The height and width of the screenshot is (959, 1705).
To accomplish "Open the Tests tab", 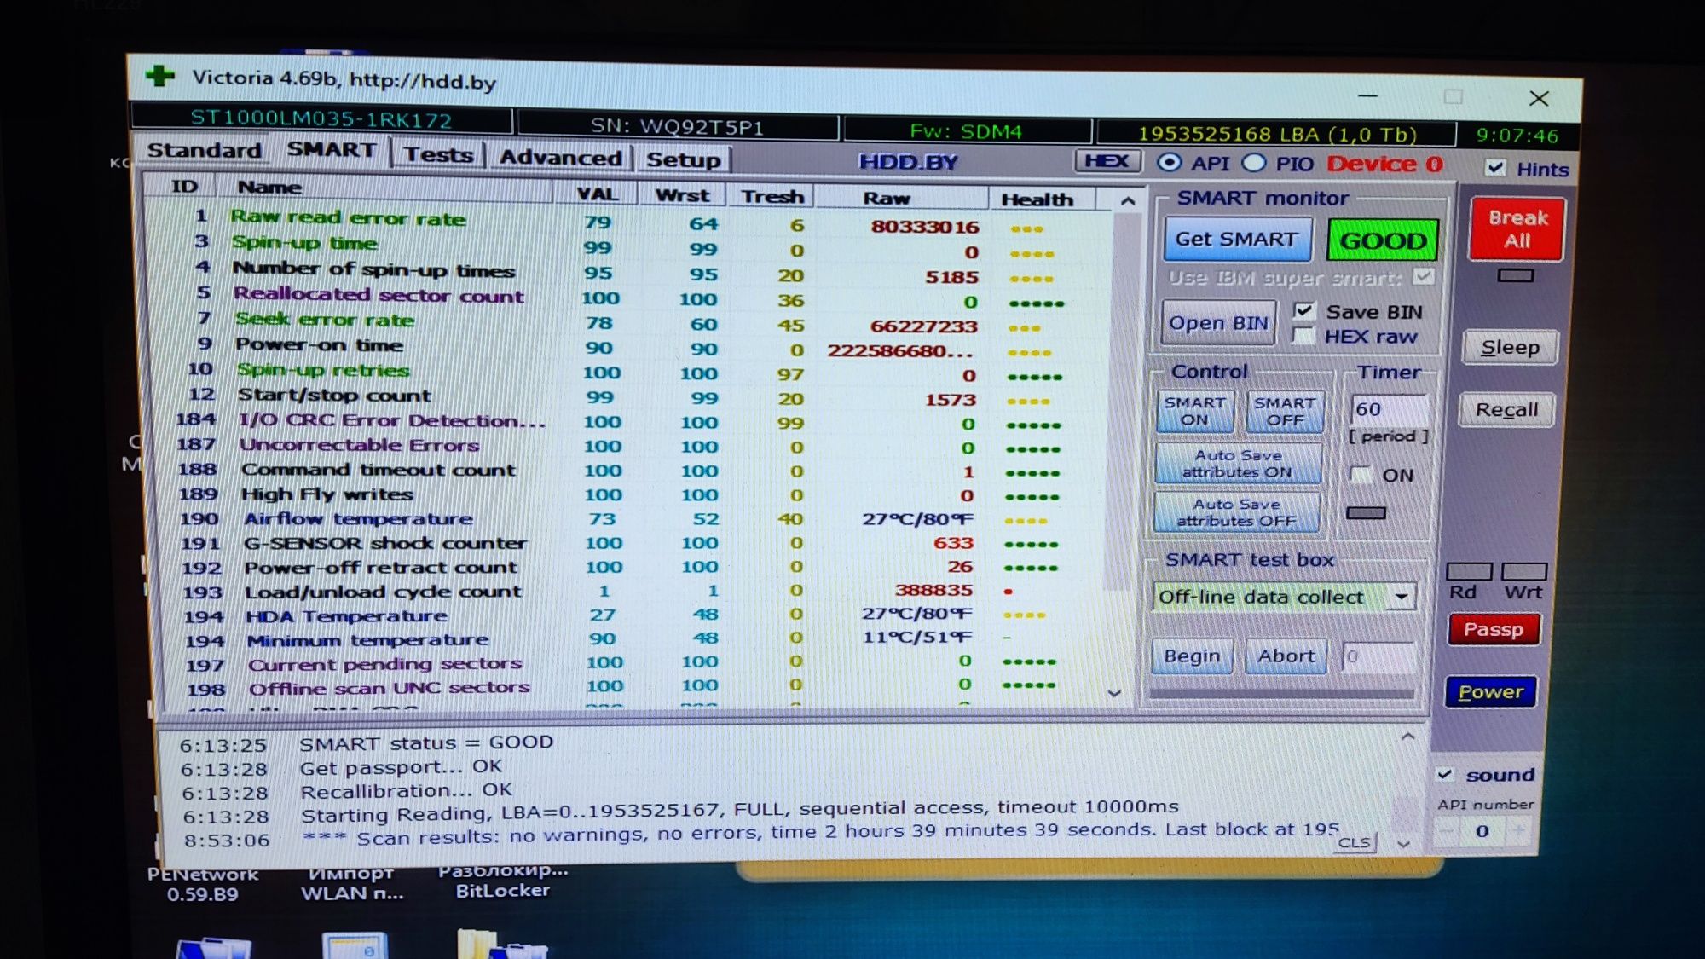I will (438, 154).
